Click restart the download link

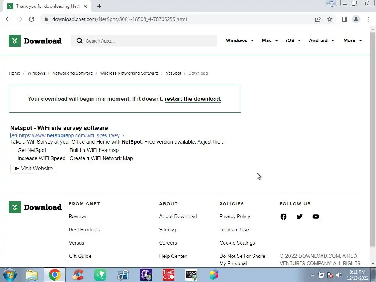tap(193, 99)
